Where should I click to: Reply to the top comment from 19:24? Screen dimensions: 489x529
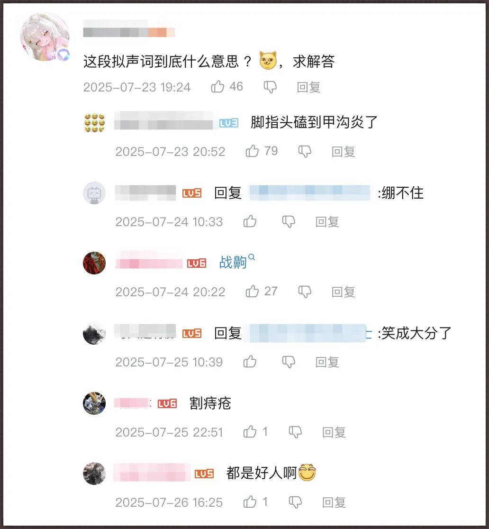point(308,87)
